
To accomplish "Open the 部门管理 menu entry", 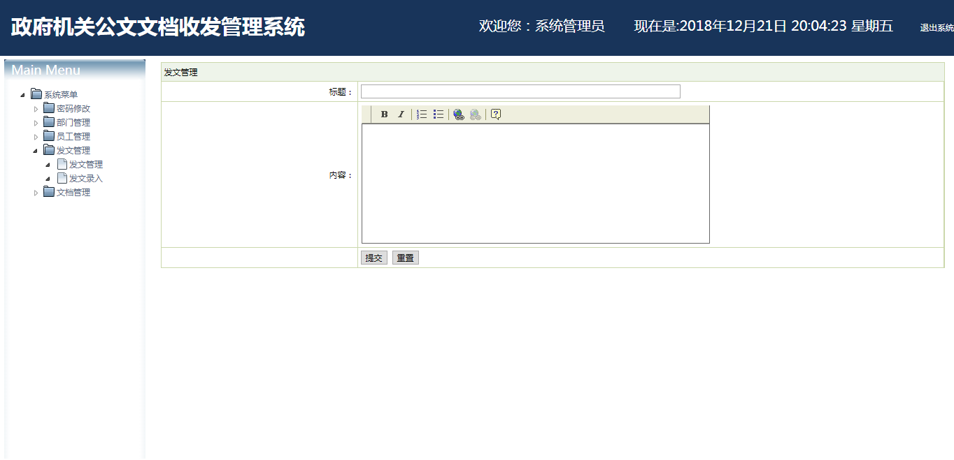I will coord(73,123).
